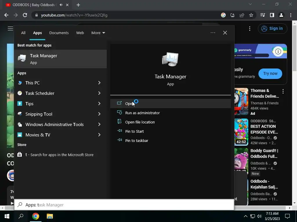Open YouTube hamburger guide menu
This screenshot has height=222, width=297.
(x=10, y=29)
